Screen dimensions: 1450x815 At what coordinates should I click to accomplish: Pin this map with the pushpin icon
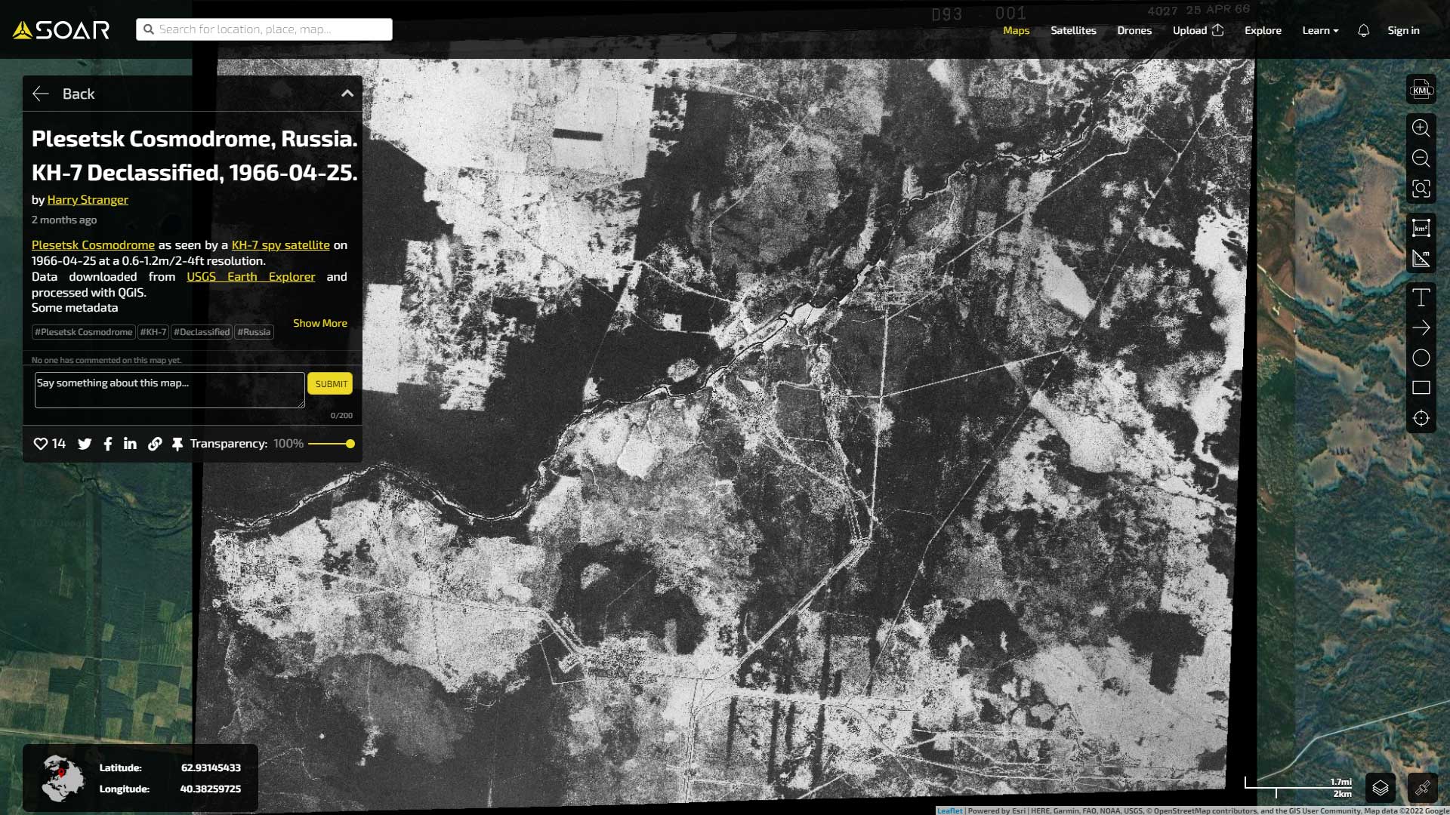177,444
